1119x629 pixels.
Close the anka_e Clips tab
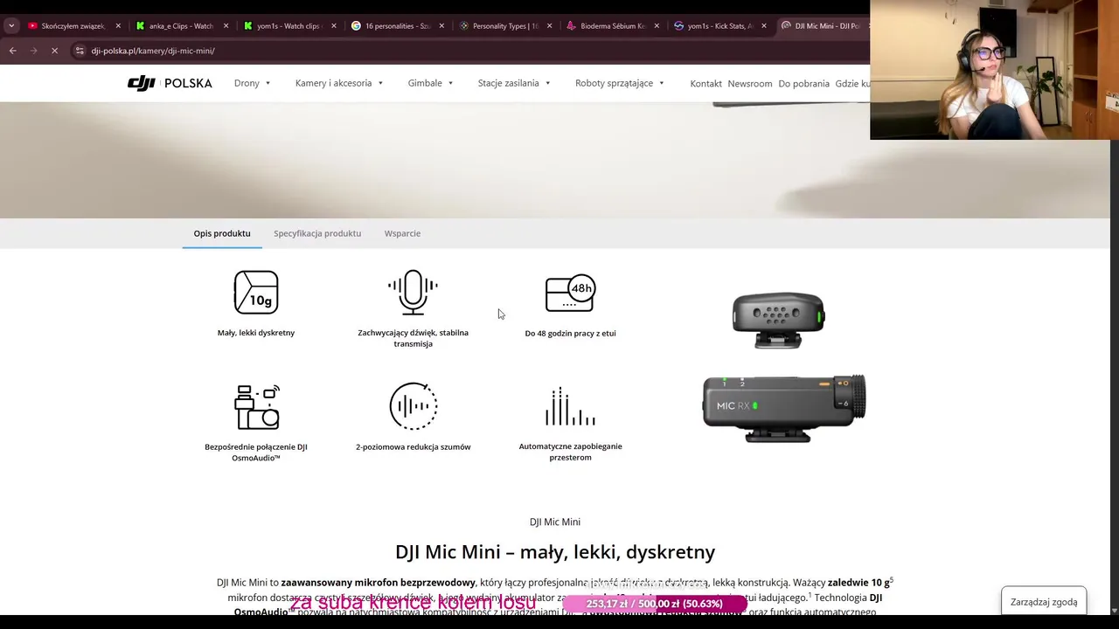point(226,25)
